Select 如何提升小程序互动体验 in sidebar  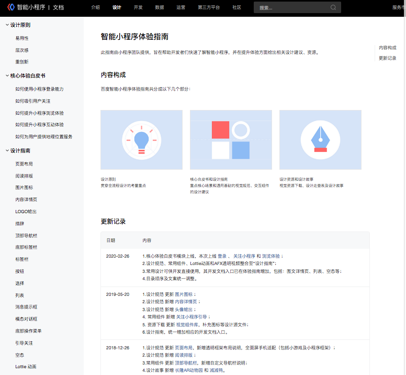(x=39, y=125)
